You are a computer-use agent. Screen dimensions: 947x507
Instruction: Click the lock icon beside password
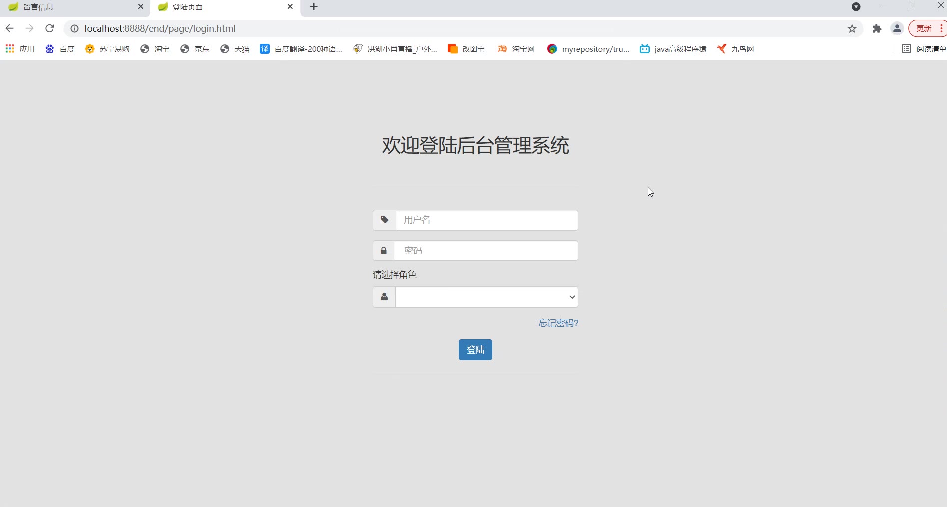click(x=383, y=251)
